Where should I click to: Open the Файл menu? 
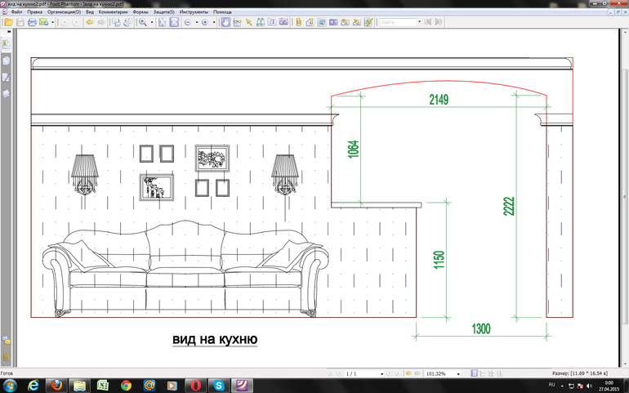[x=16, y=13]
